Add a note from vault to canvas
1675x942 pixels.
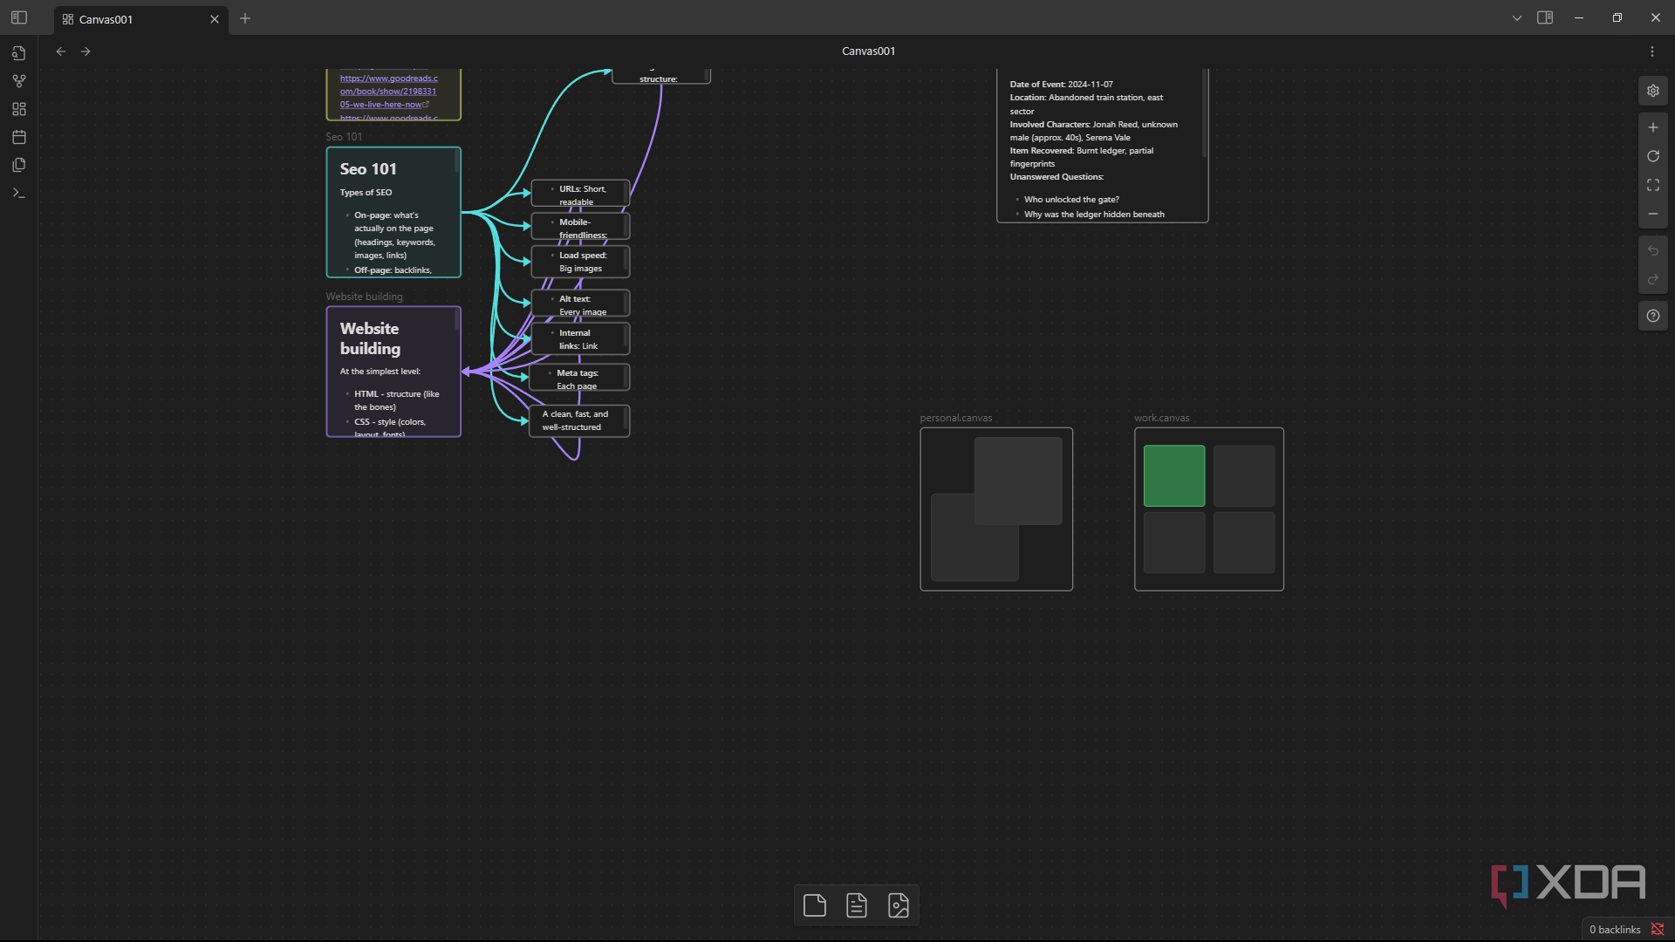[x=857, y=905]
